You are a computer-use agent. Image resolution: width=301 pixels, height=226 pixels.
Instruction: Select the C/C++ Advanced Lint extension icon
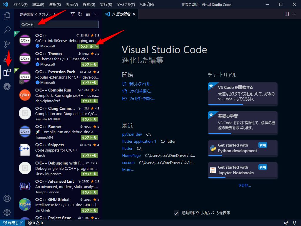click(25, 186)
